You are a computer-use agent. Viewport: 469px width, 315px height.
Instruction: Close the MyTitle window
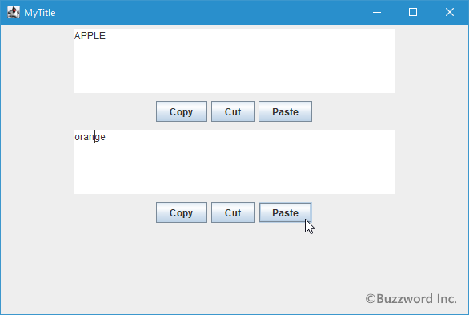pos(450,12)
